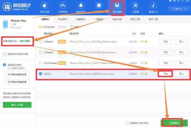
Task: Click the green 备份 / 恢复 button
Action: pyautogui.click(x=17, y=105)
